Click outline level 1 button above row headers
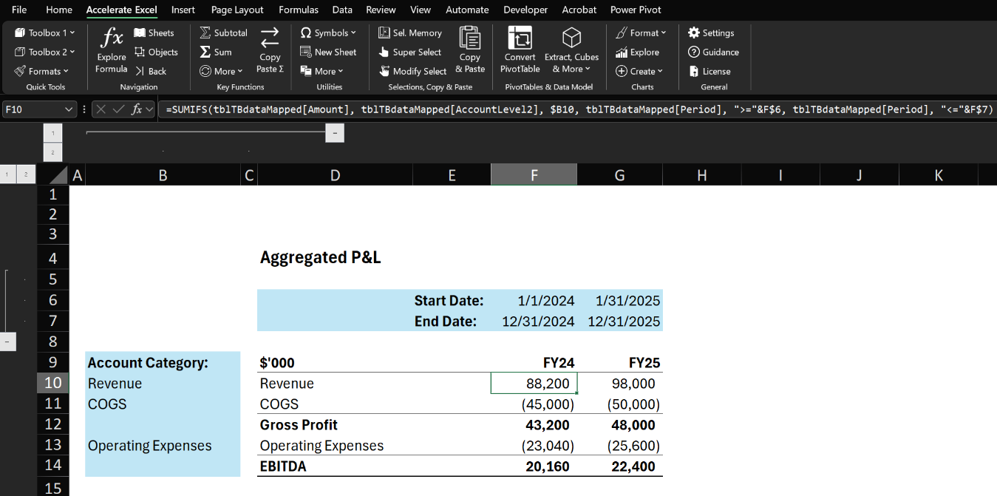This screenshot has width=997, height=496. point(7,174)
